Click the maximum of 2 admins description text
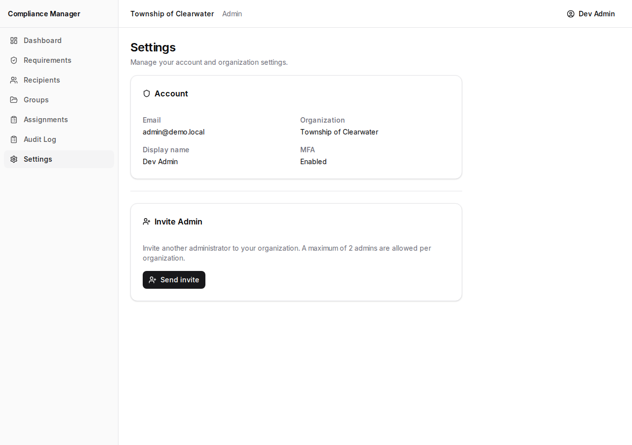 [x=287, y=253]
